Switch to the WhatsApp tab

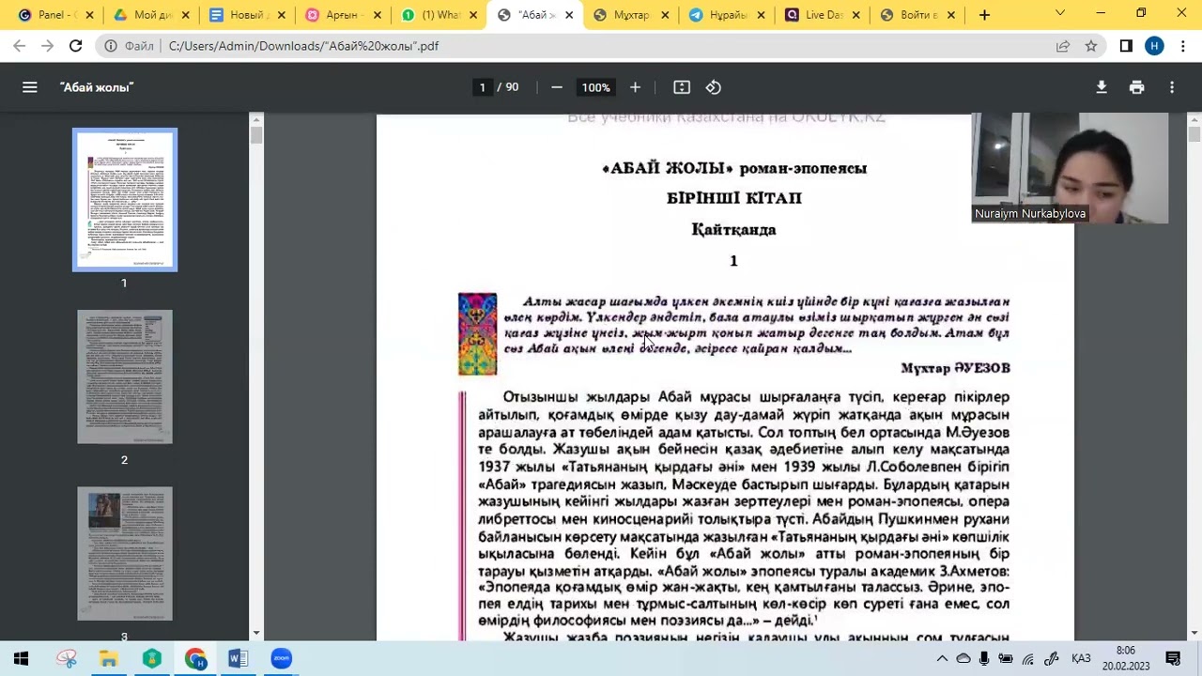tap(439, 15)
